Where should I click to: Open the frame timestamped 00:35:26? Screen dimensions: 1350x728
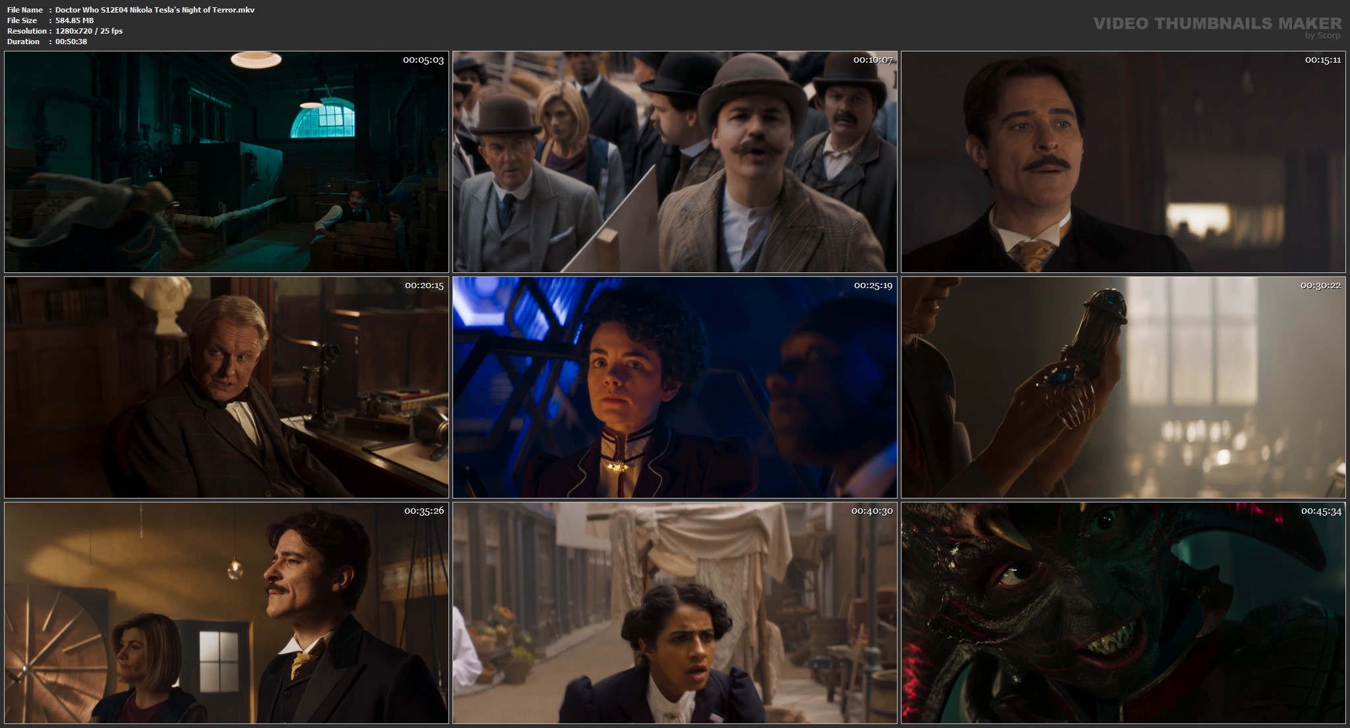(x=226, y=613)
